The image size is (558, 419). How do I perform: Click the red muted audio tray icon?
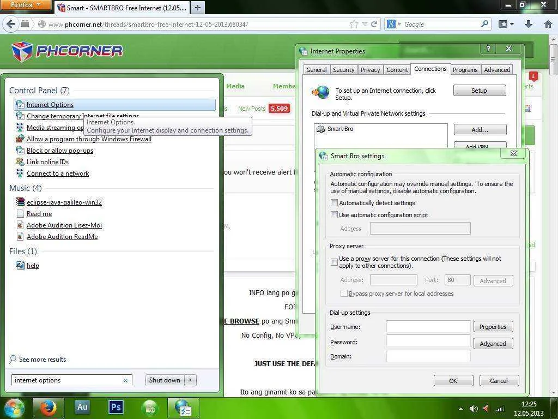[x=486, y=409]
